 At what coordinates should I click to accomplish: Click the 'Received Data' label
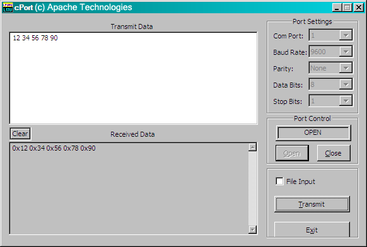[x=132, y=134]
